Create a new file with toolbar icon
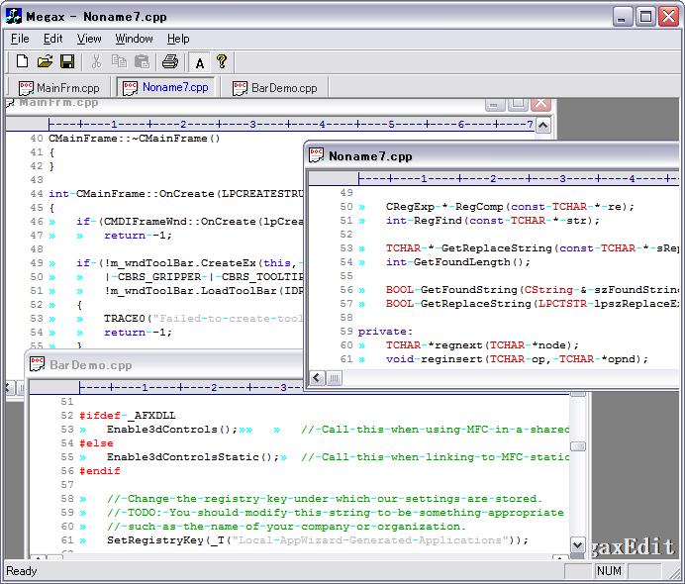Viewport: 685px width, 584px height. (22, 61)
